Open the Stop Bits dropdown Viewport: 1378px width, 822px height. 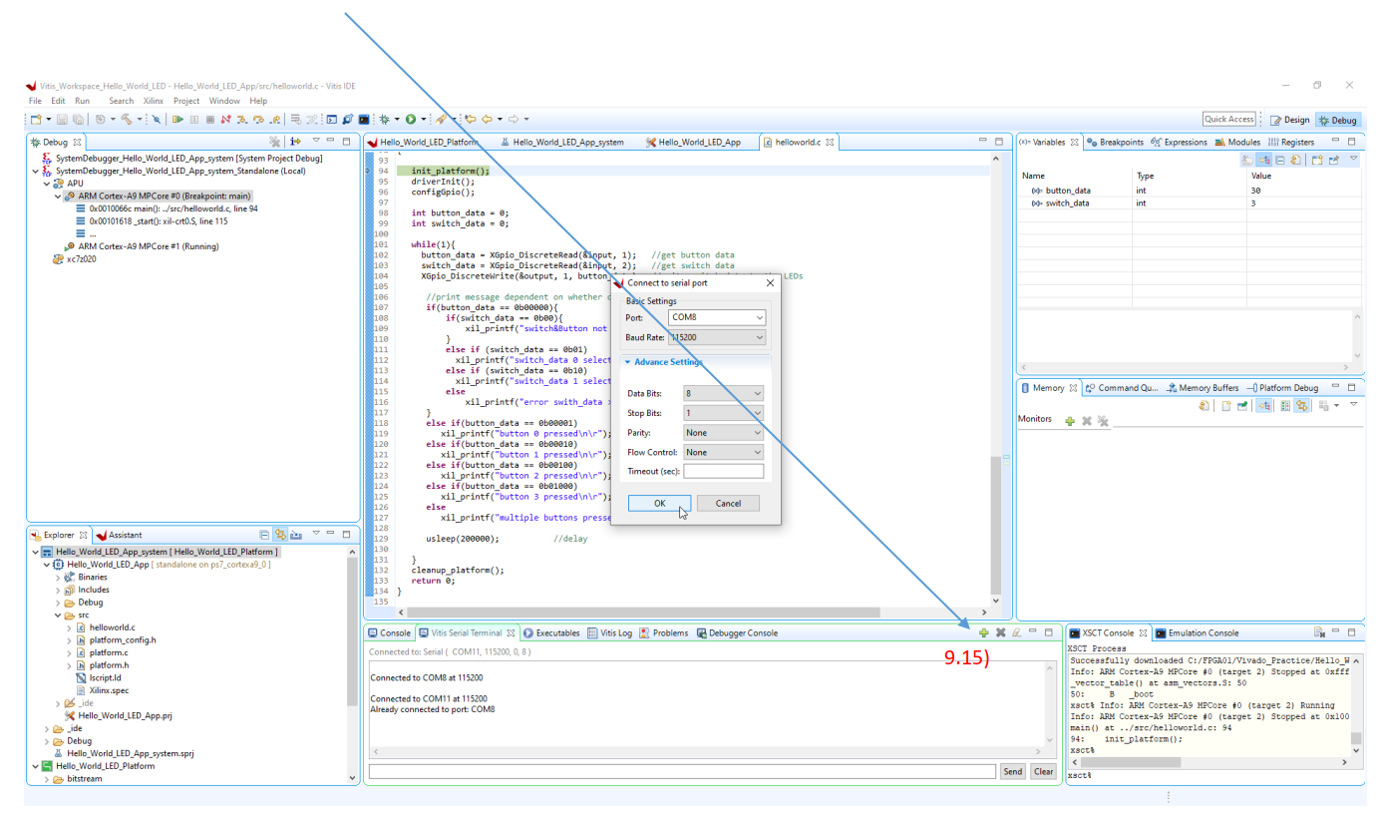pos(723,413)
